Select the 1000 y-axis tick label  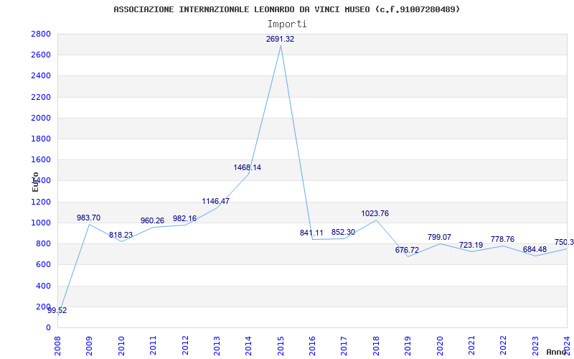coord(41,223)
